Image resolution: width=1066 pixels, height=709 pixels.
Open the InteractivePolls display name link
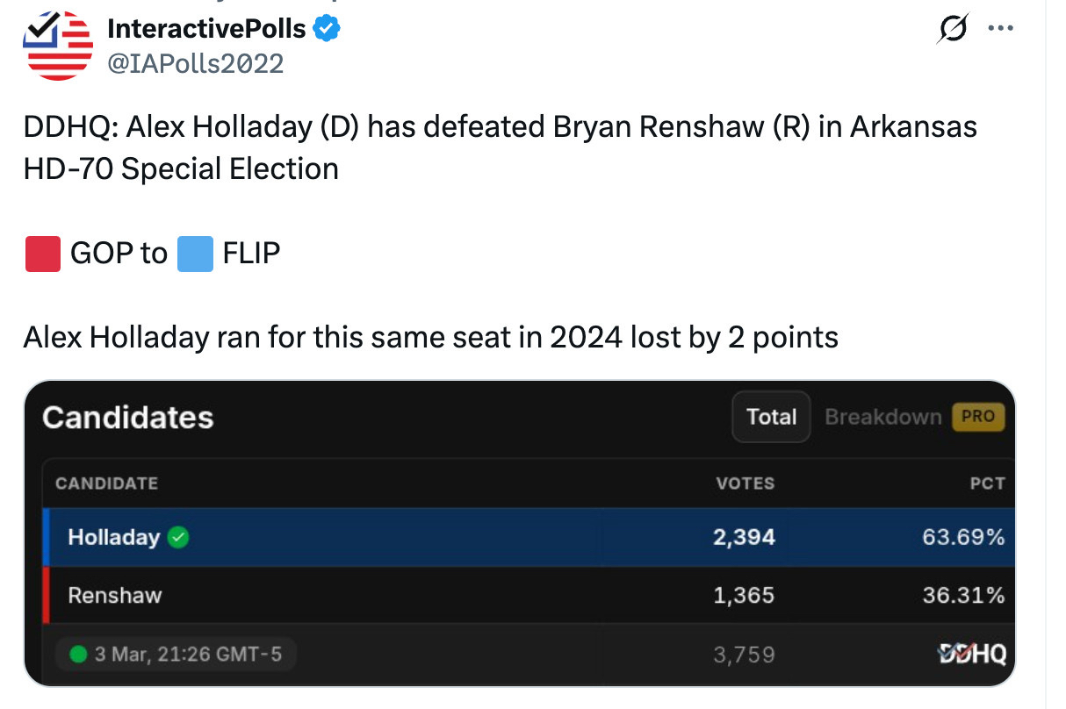coord(206,29)
